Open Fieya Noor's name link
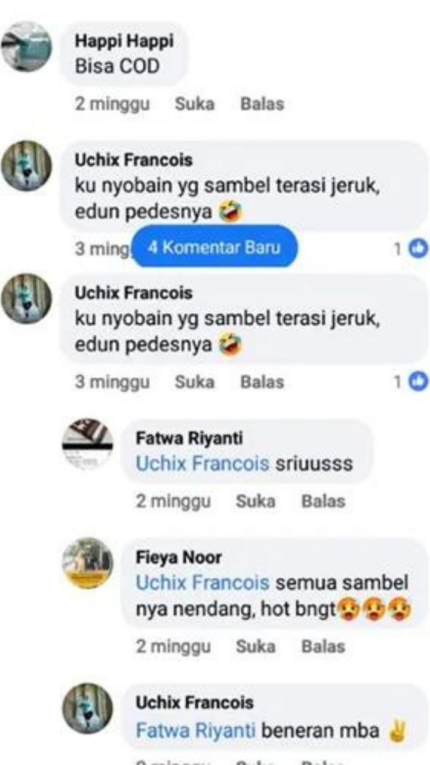This screenshot has width=430, height=765. [x=179, y=558]
